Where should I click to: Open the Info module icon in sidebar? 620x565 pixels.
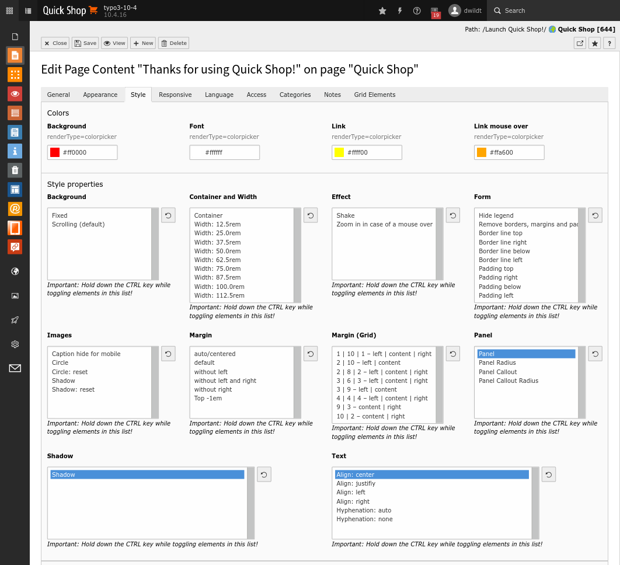click(x=15, y=151)
